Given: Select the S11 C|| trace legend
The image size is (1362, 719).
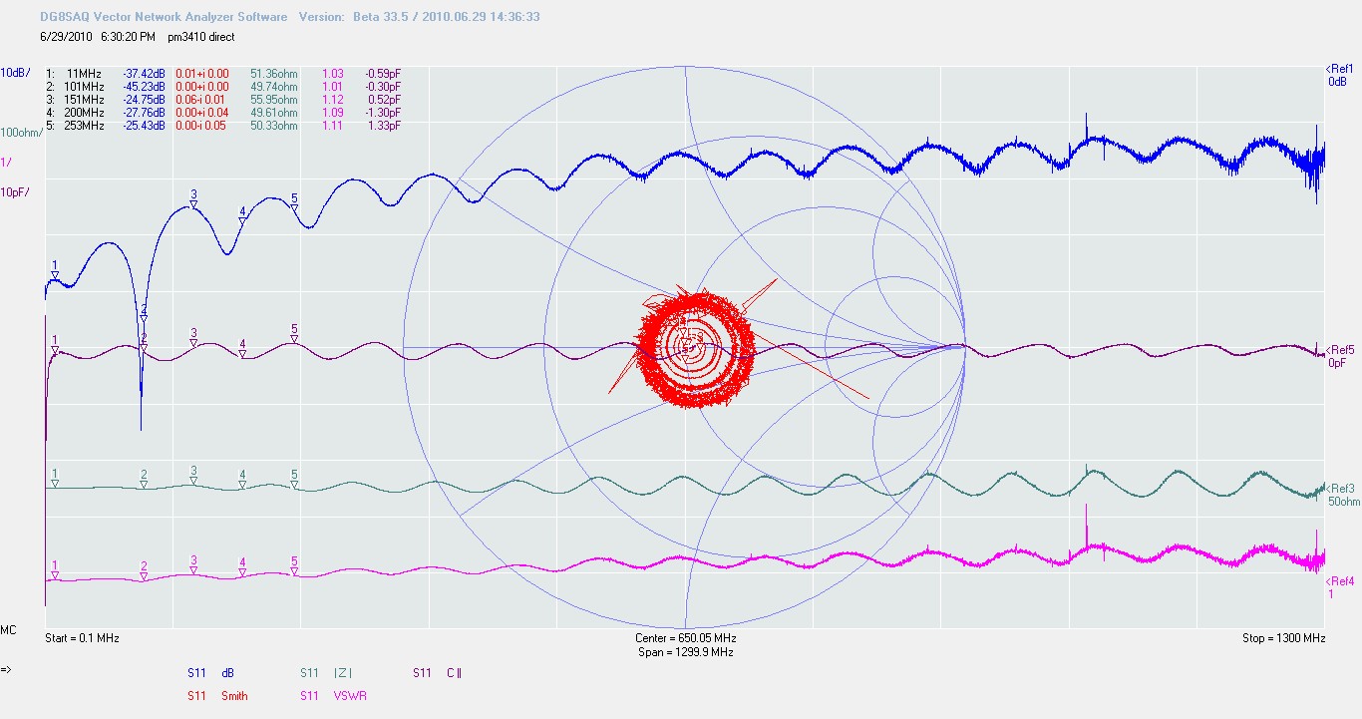Looking at the screenshot, I should click(438, 673).
